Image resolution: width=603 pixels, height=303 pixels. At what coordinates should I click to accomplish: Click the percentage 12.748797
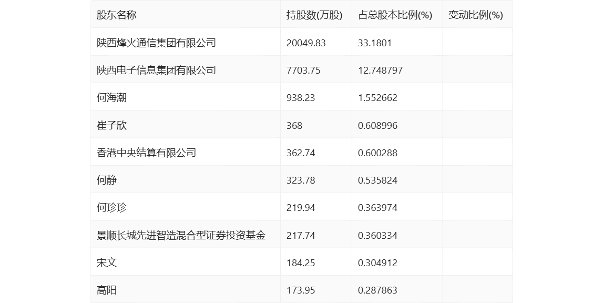tap(380, 70)
